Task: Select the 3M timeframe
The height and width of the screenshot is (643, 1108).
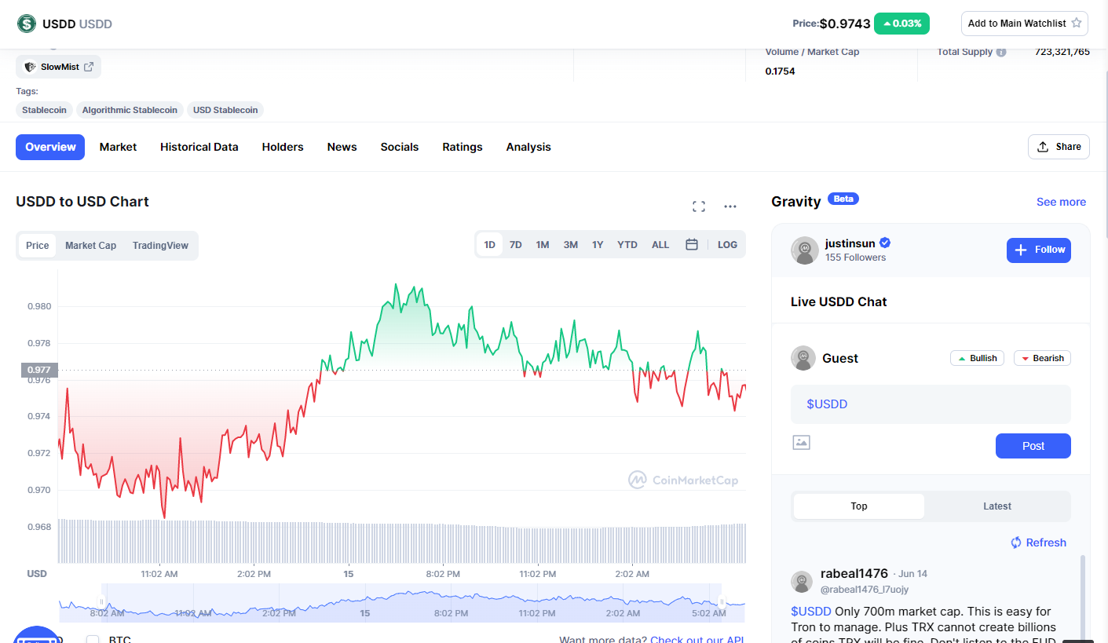Action: click(x=570, y=244)
